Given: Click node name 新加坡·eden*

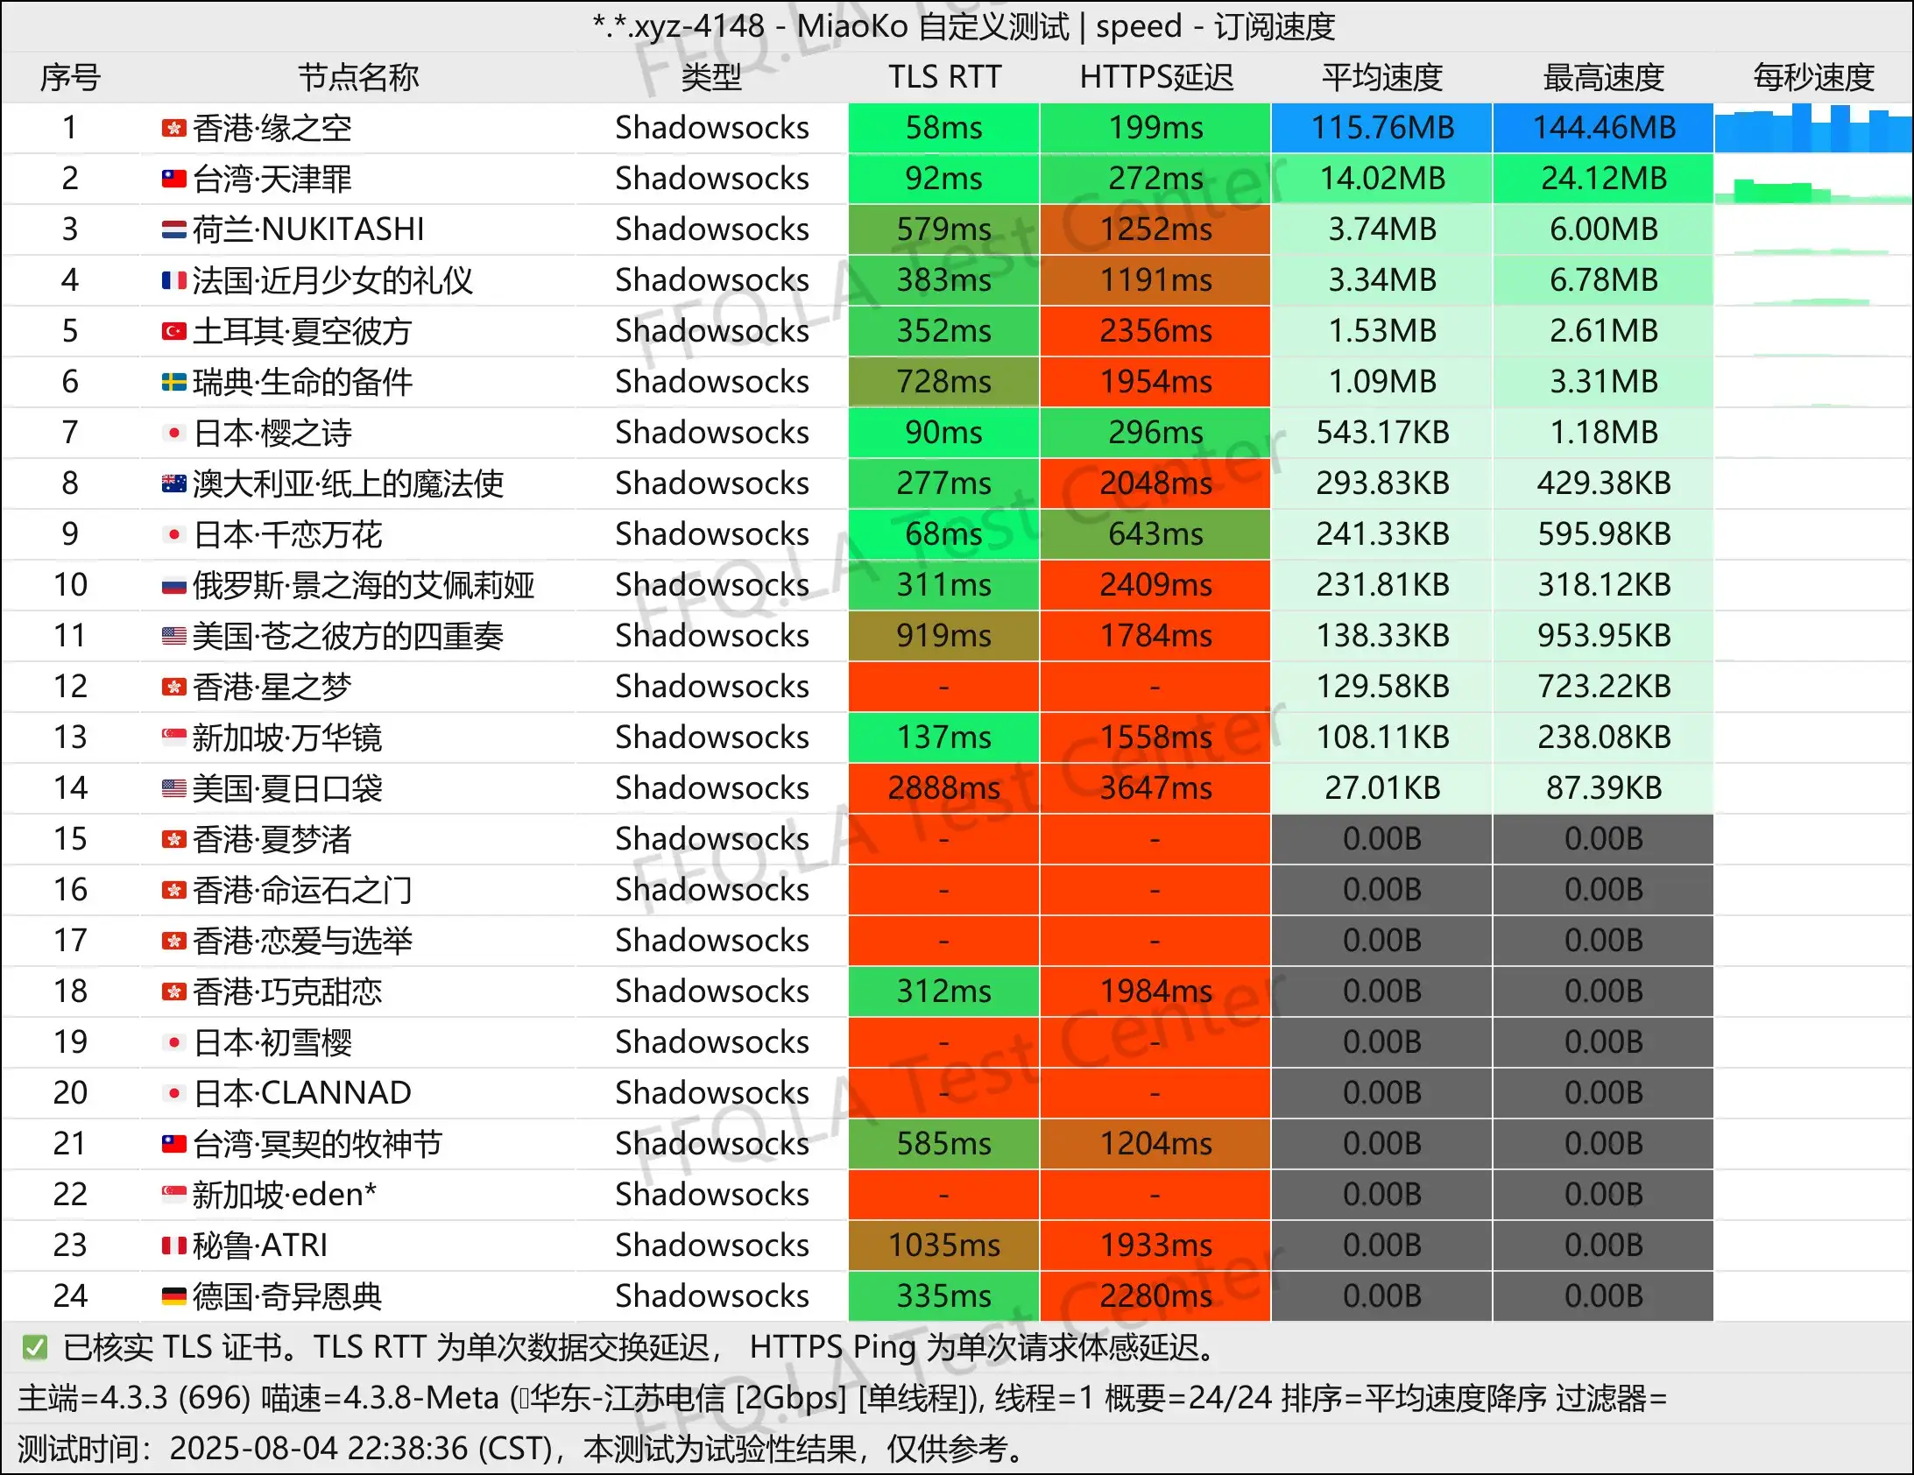Looking at the screenshot, I should click(285, 1196).
